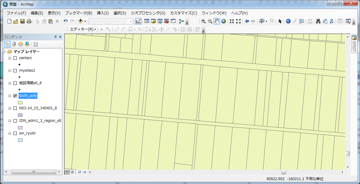360x184 pixels.
Task: Open the Find binoculars tool
Action: pos(318,21)
